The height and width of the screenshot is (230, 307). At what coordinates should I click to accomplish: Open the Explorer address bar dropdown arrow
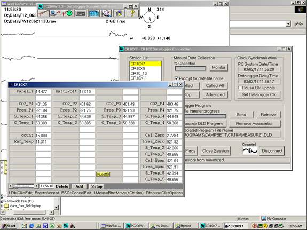288,24
